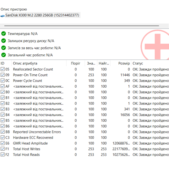Click the raw value 349 for Power Cycle Count
Screen dimensions: 169x169
(127, 81)
